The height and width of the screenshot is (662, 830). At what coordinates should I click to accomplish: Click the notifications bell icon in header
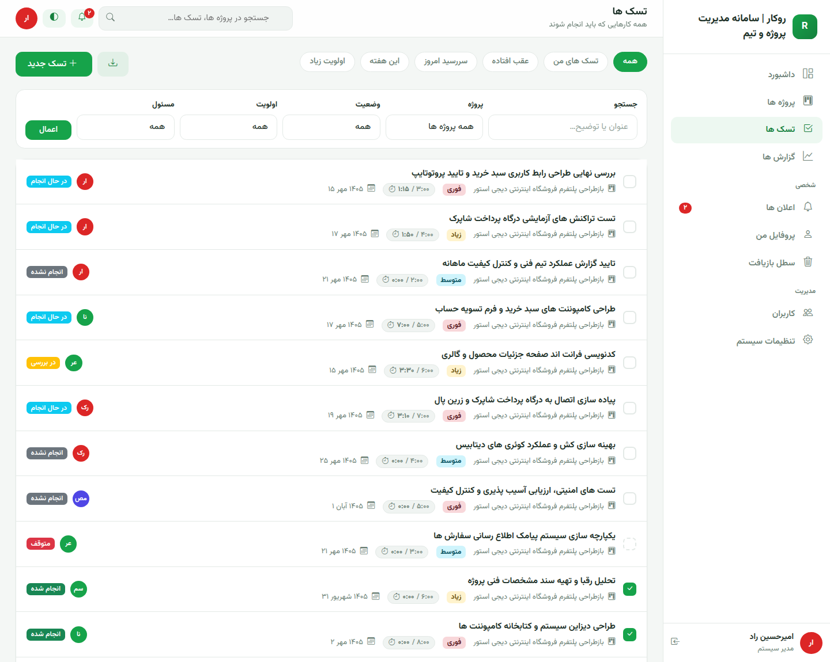pyautogui.click(x=82, y=18)
